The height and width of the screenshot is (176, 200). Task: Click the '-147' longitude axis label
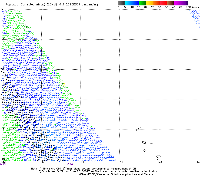click(41, 162)
